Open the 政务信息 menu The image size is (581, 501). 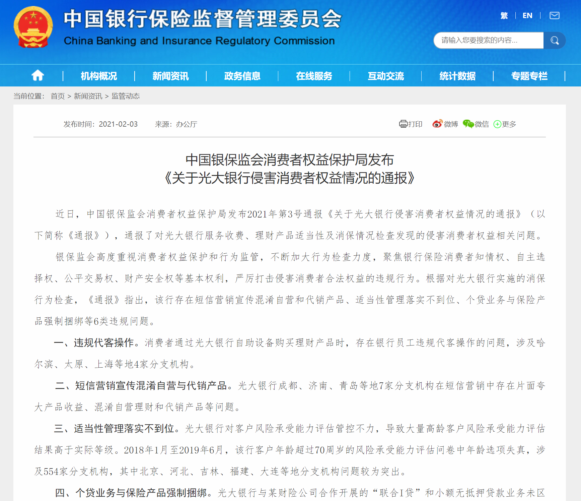[242, 76]
